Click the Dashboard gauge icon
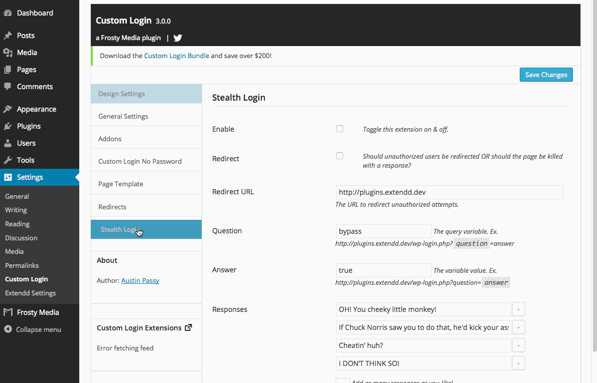597x383 pixels. pos(8,13)
